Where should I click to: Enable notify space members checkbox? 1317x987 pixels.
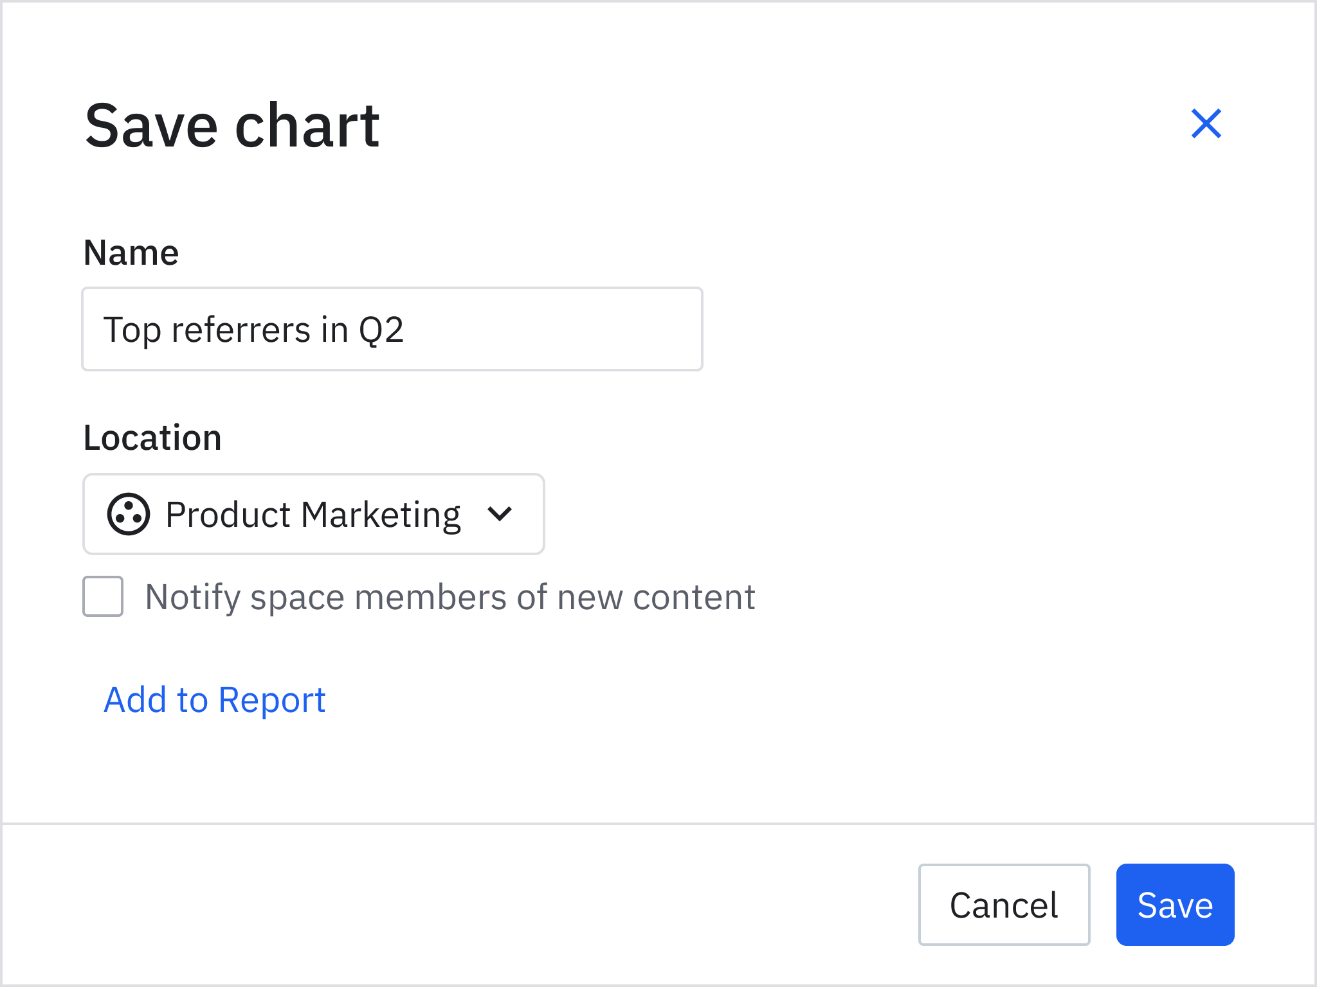coord(103,596)
